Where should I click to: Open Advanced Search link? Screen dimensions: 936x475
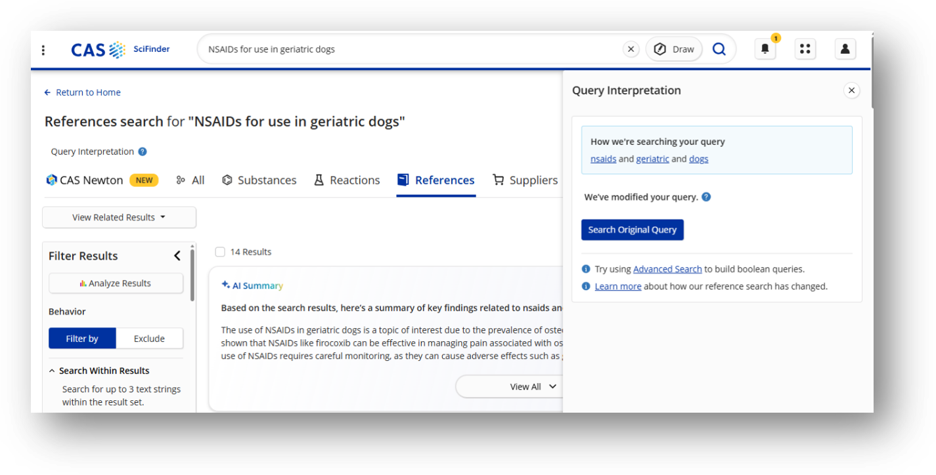pos(667,269)
